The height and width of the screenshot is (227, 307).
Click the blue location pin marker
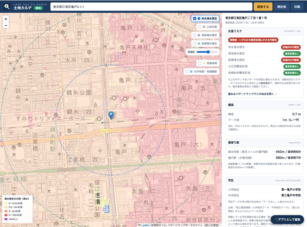pos(111,115)
